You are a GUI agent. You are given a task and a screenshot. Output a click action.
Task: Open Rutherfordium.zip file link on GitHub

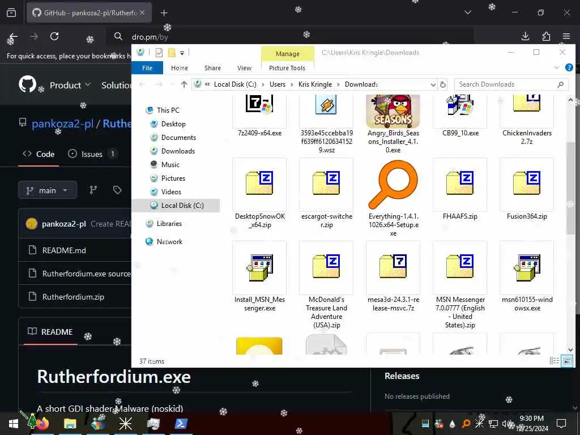tap(73, 297)
